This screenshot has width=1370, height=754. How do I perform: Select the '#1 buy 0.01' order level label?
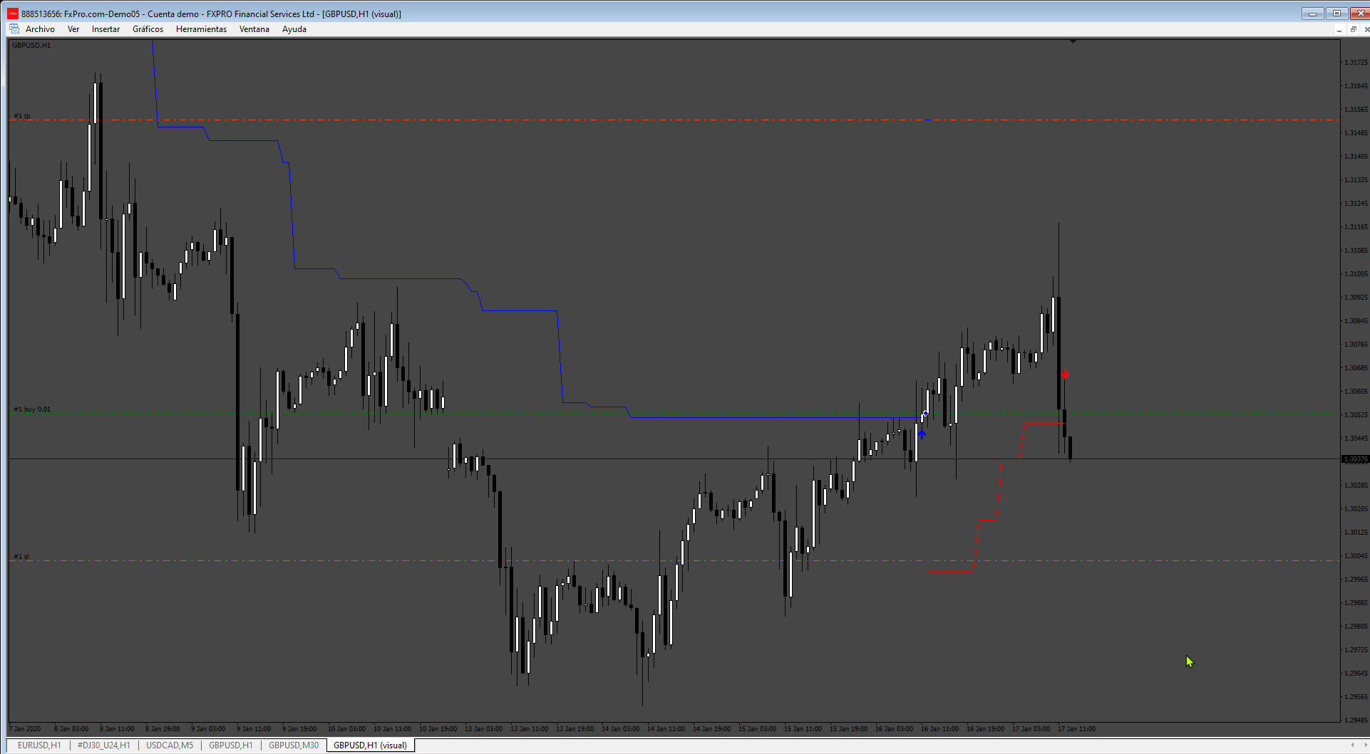click(32, 409)
